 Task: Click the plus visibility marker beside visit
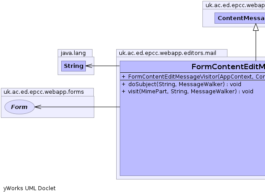[x=123, y=92]
